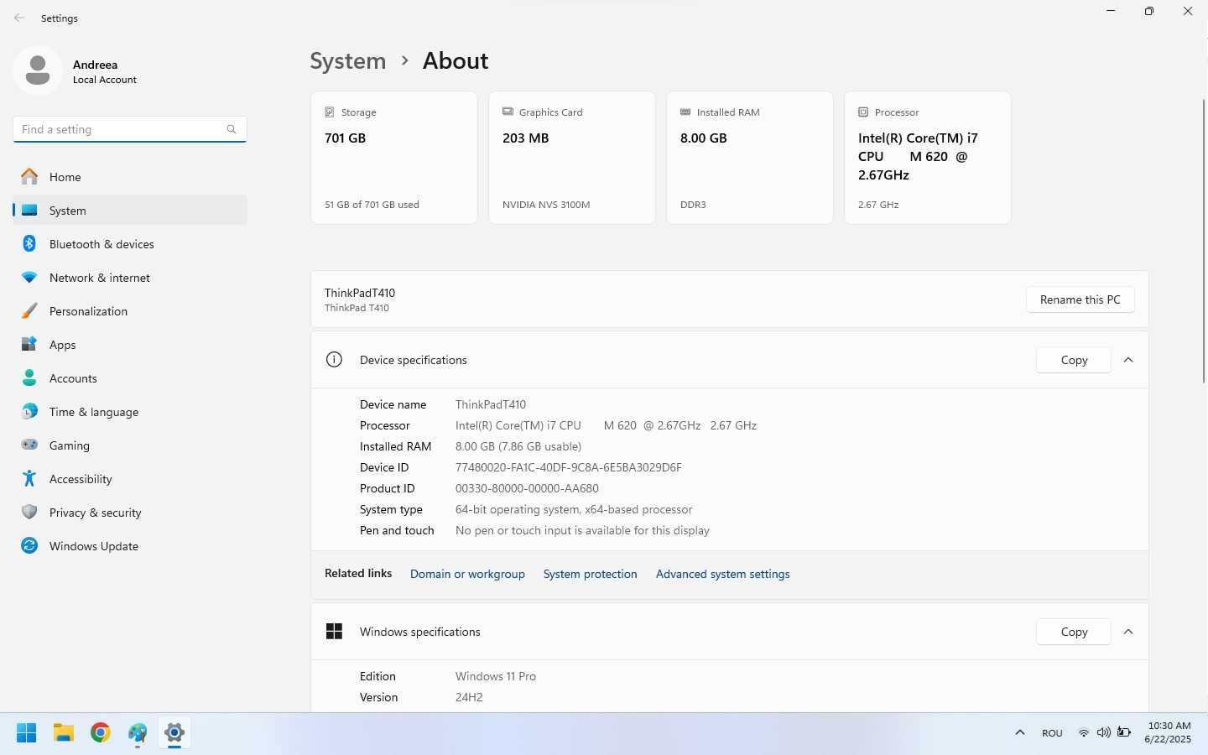Click System in the breadcrumb
The width and height of the screenshot is (1208, 755).
[x=347, y=60]
